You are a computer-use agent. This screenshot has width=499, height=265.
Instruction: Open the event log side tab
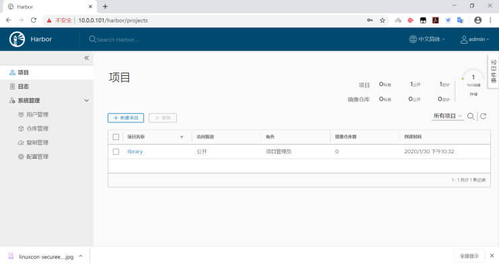[493, 71]
